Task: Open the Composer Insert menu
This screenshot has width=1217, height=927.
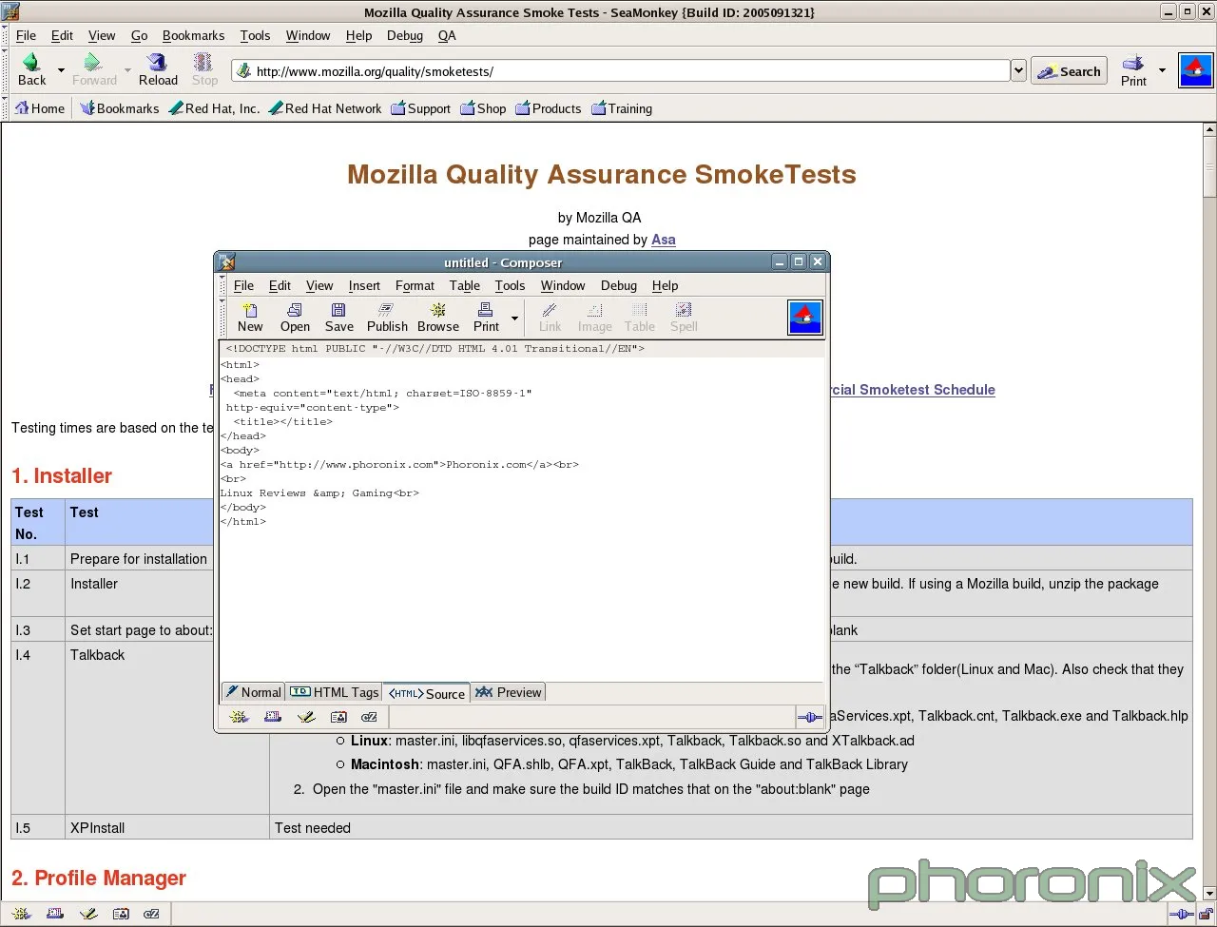Action: (363, 285)
